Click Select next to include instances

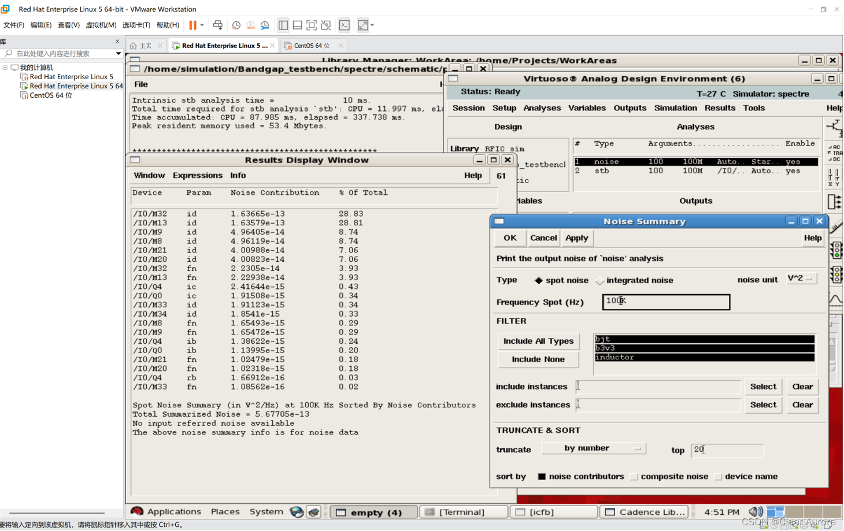pyautogui.click(x=762, y=387)
